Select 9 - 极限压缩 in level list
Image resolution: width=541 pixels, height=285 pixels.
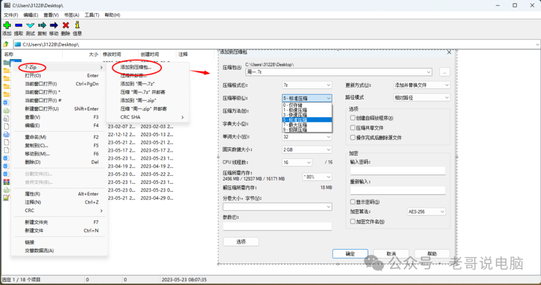pos(295,129)
